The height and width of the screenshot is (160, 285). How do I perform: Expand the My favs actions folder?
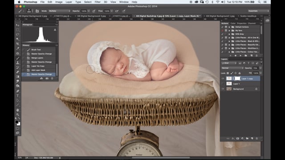(229, 31)
